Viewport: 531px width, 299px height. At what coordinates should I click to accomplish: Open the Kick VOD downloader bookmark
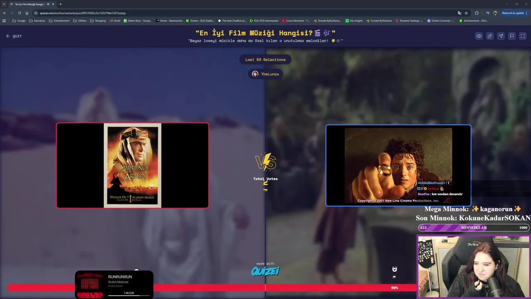tap(264, 21)
